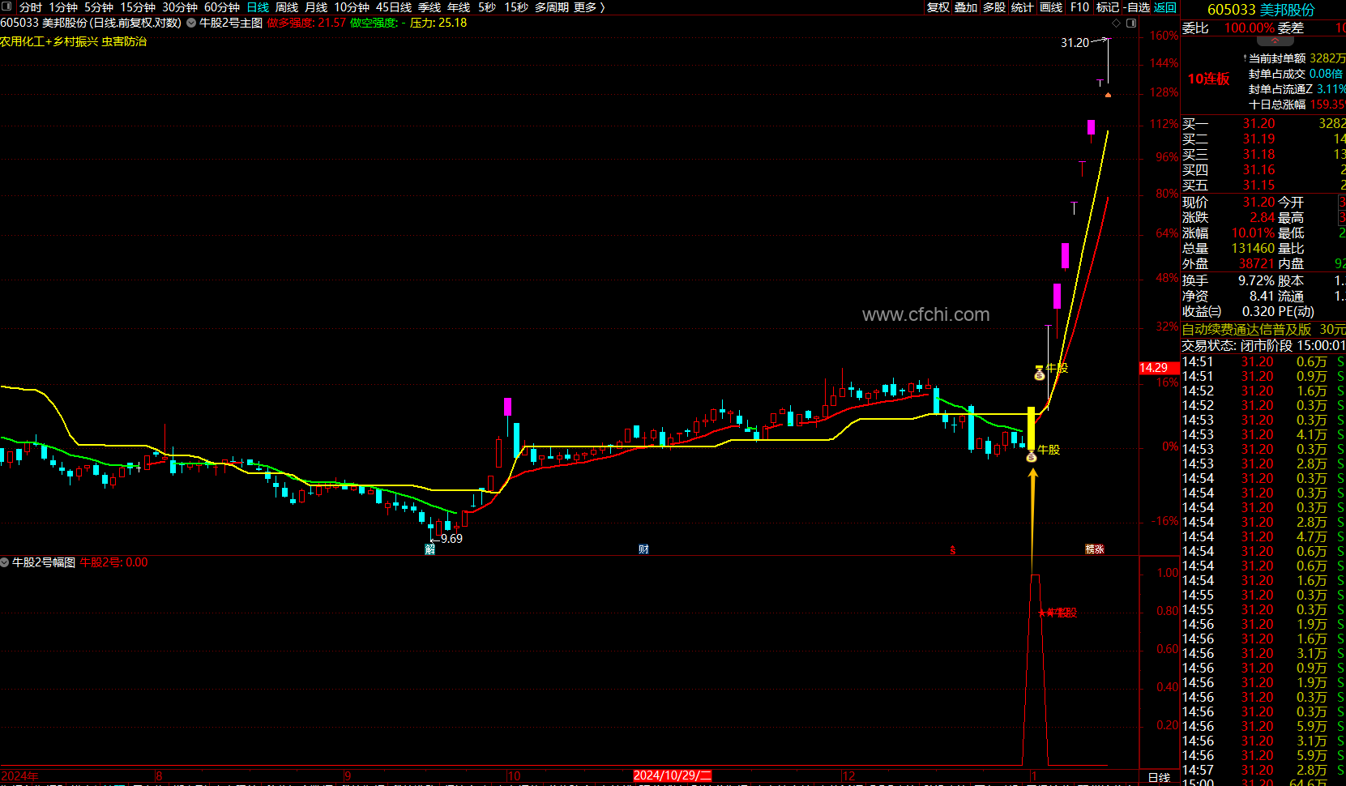The image size is (1346, 786).
Task: Click the lower 牛股 money-bag signal icon
Action: click(1032, 457)
